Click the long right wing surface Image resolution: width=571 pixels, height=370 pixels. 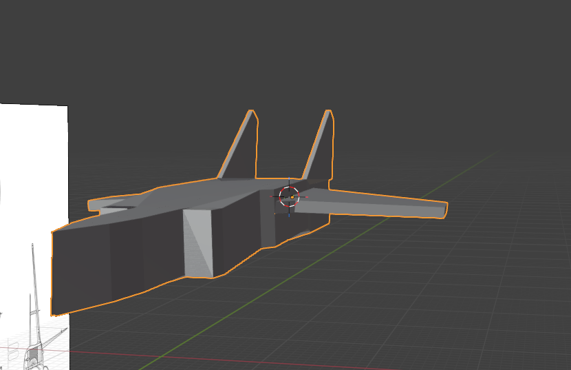point(385,201)
